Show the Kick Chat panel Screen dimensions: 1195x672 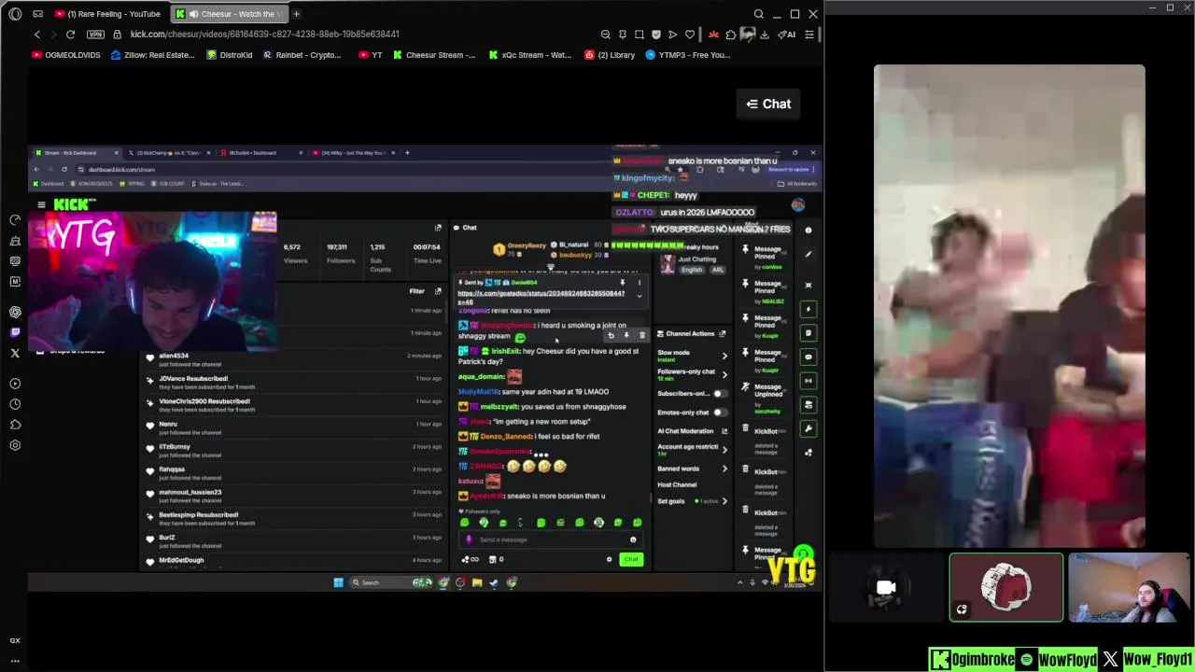(768, 105)
